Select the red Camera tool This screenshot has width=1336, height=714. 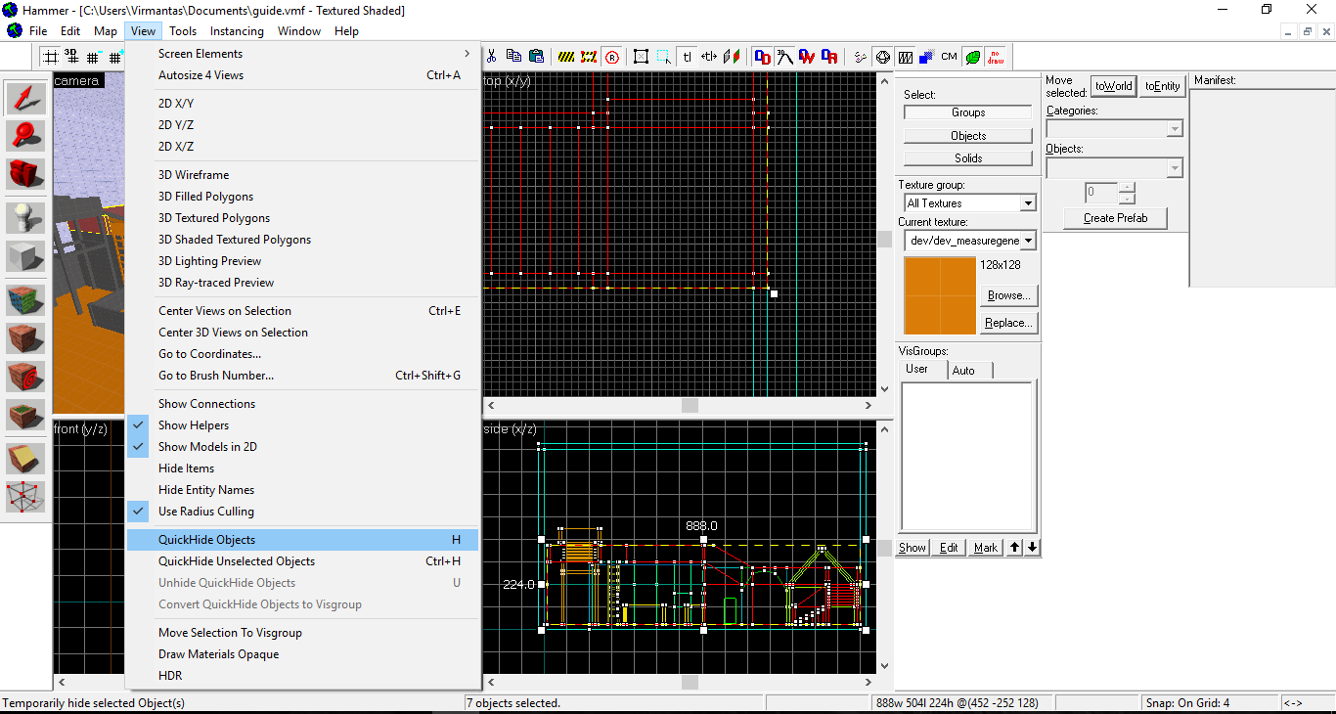[x=25, y=174]
